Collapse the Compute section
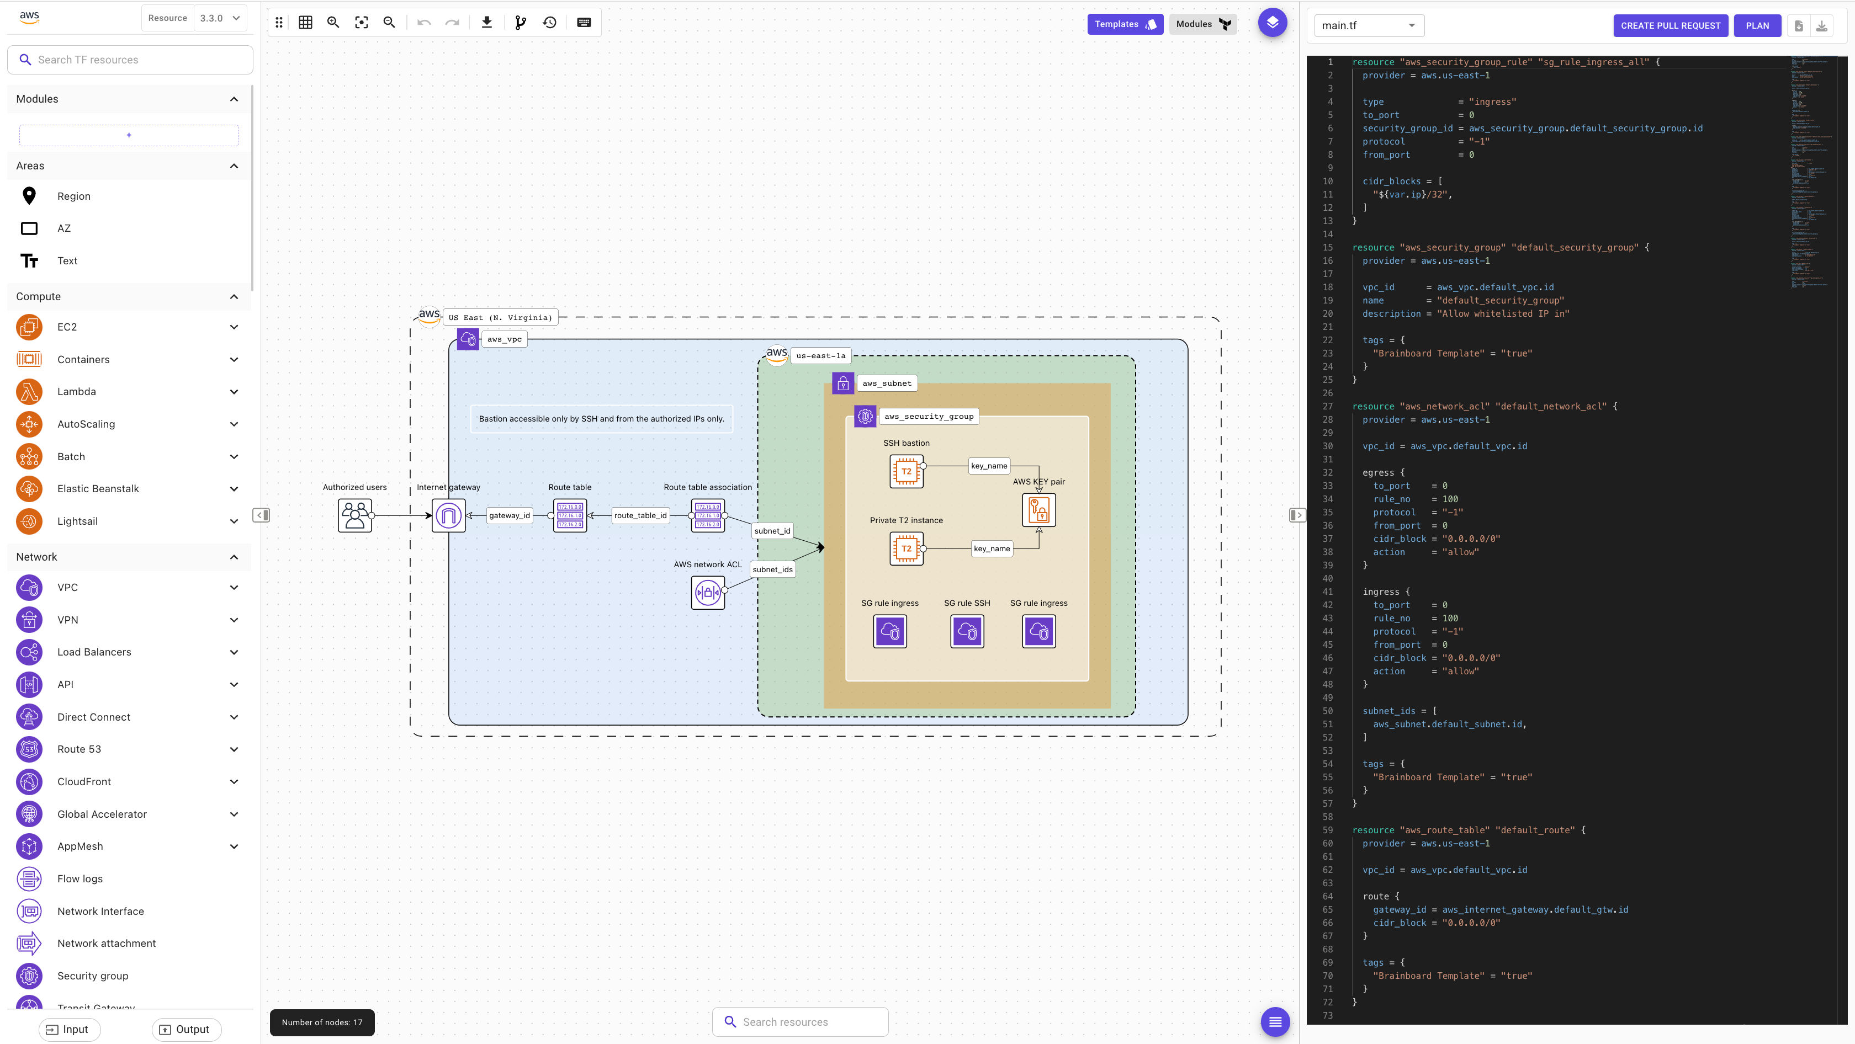 pos(234,296)
